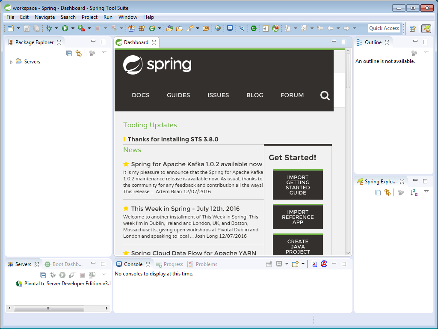
Task: Click Import Getting Started Guide button
Action: [x=298, y=185]
